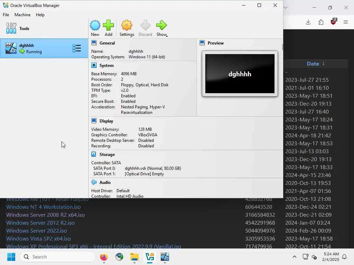Click the VirtualBox logo in title bar
The width and height of the screenshot is (354, 265).
tap(6, 5)
